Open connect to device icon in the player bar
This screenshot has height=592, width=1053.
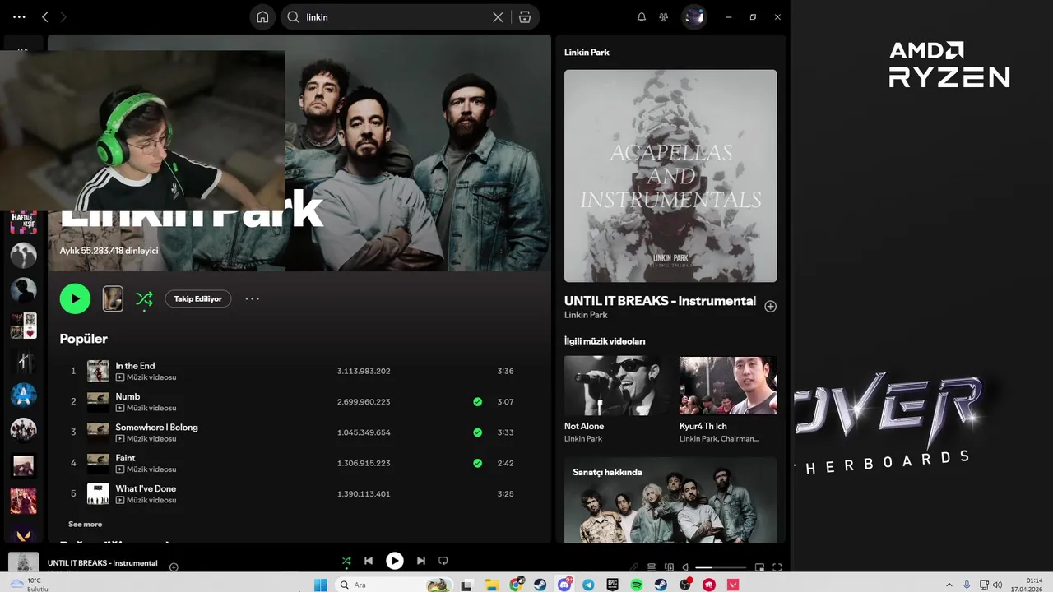pyautogui.click(x=669, y=567)
